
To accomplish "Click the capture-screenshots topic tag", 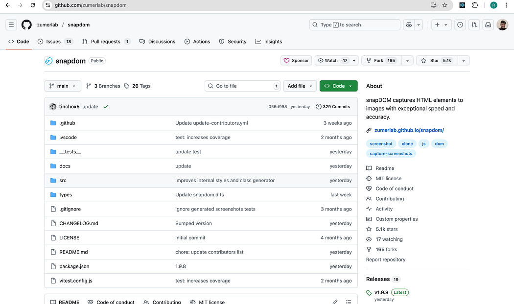I will coord(391,154).
